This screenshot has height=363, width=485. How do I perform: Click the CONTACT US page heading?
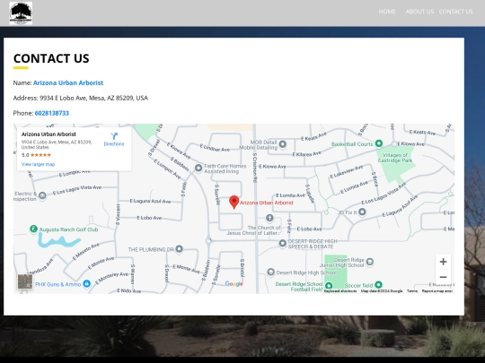51,58
